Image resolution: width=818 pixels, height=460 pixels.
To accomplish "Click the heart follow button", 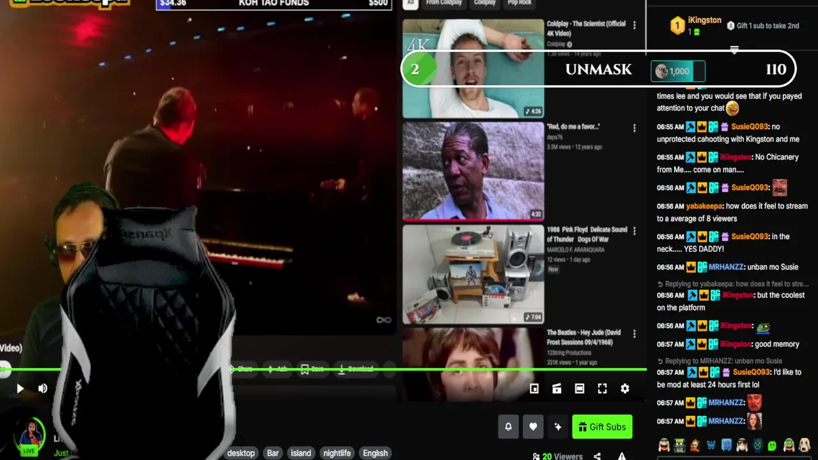I will point(533,427).
